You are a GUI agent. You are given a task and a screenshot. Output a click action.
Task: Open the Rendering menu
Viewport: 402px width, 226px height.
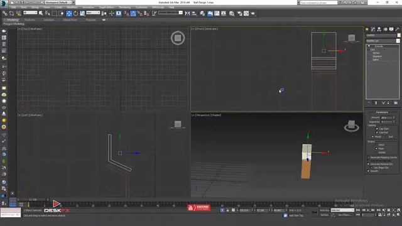coord(124,8)
